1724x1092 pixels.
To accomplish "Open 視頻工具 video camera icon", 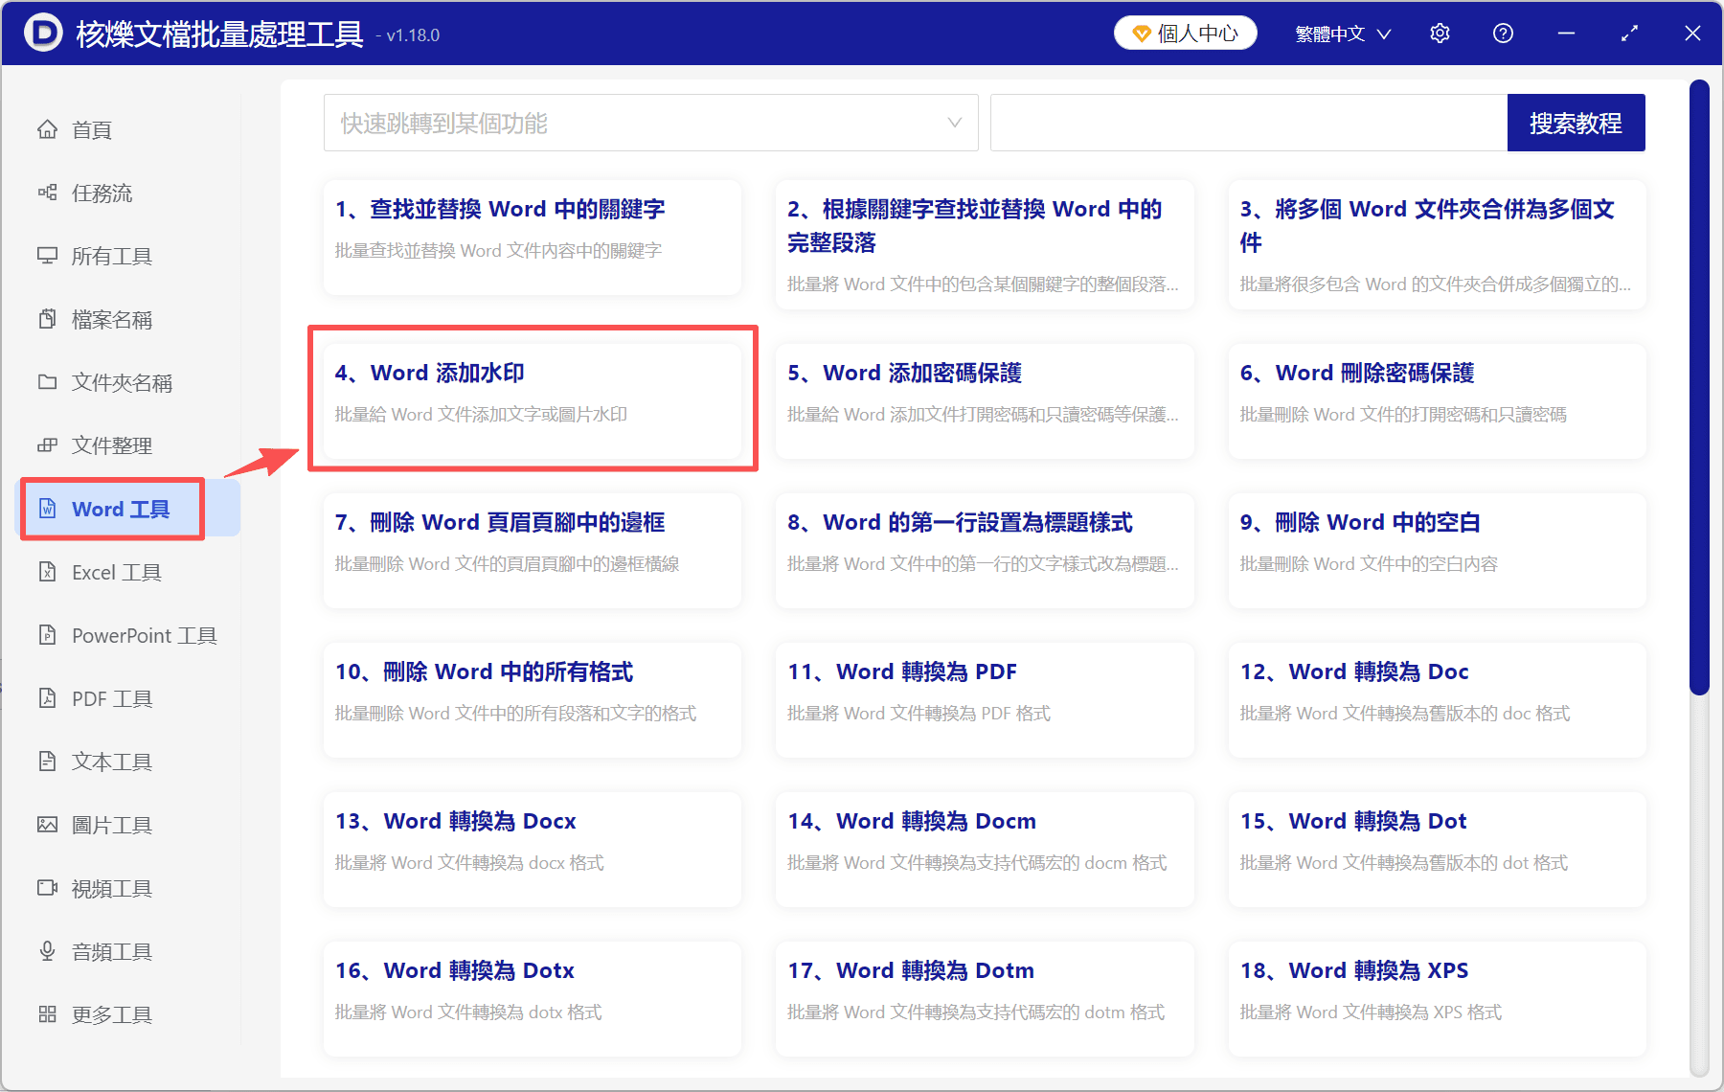I will click(x=48, y=888).
